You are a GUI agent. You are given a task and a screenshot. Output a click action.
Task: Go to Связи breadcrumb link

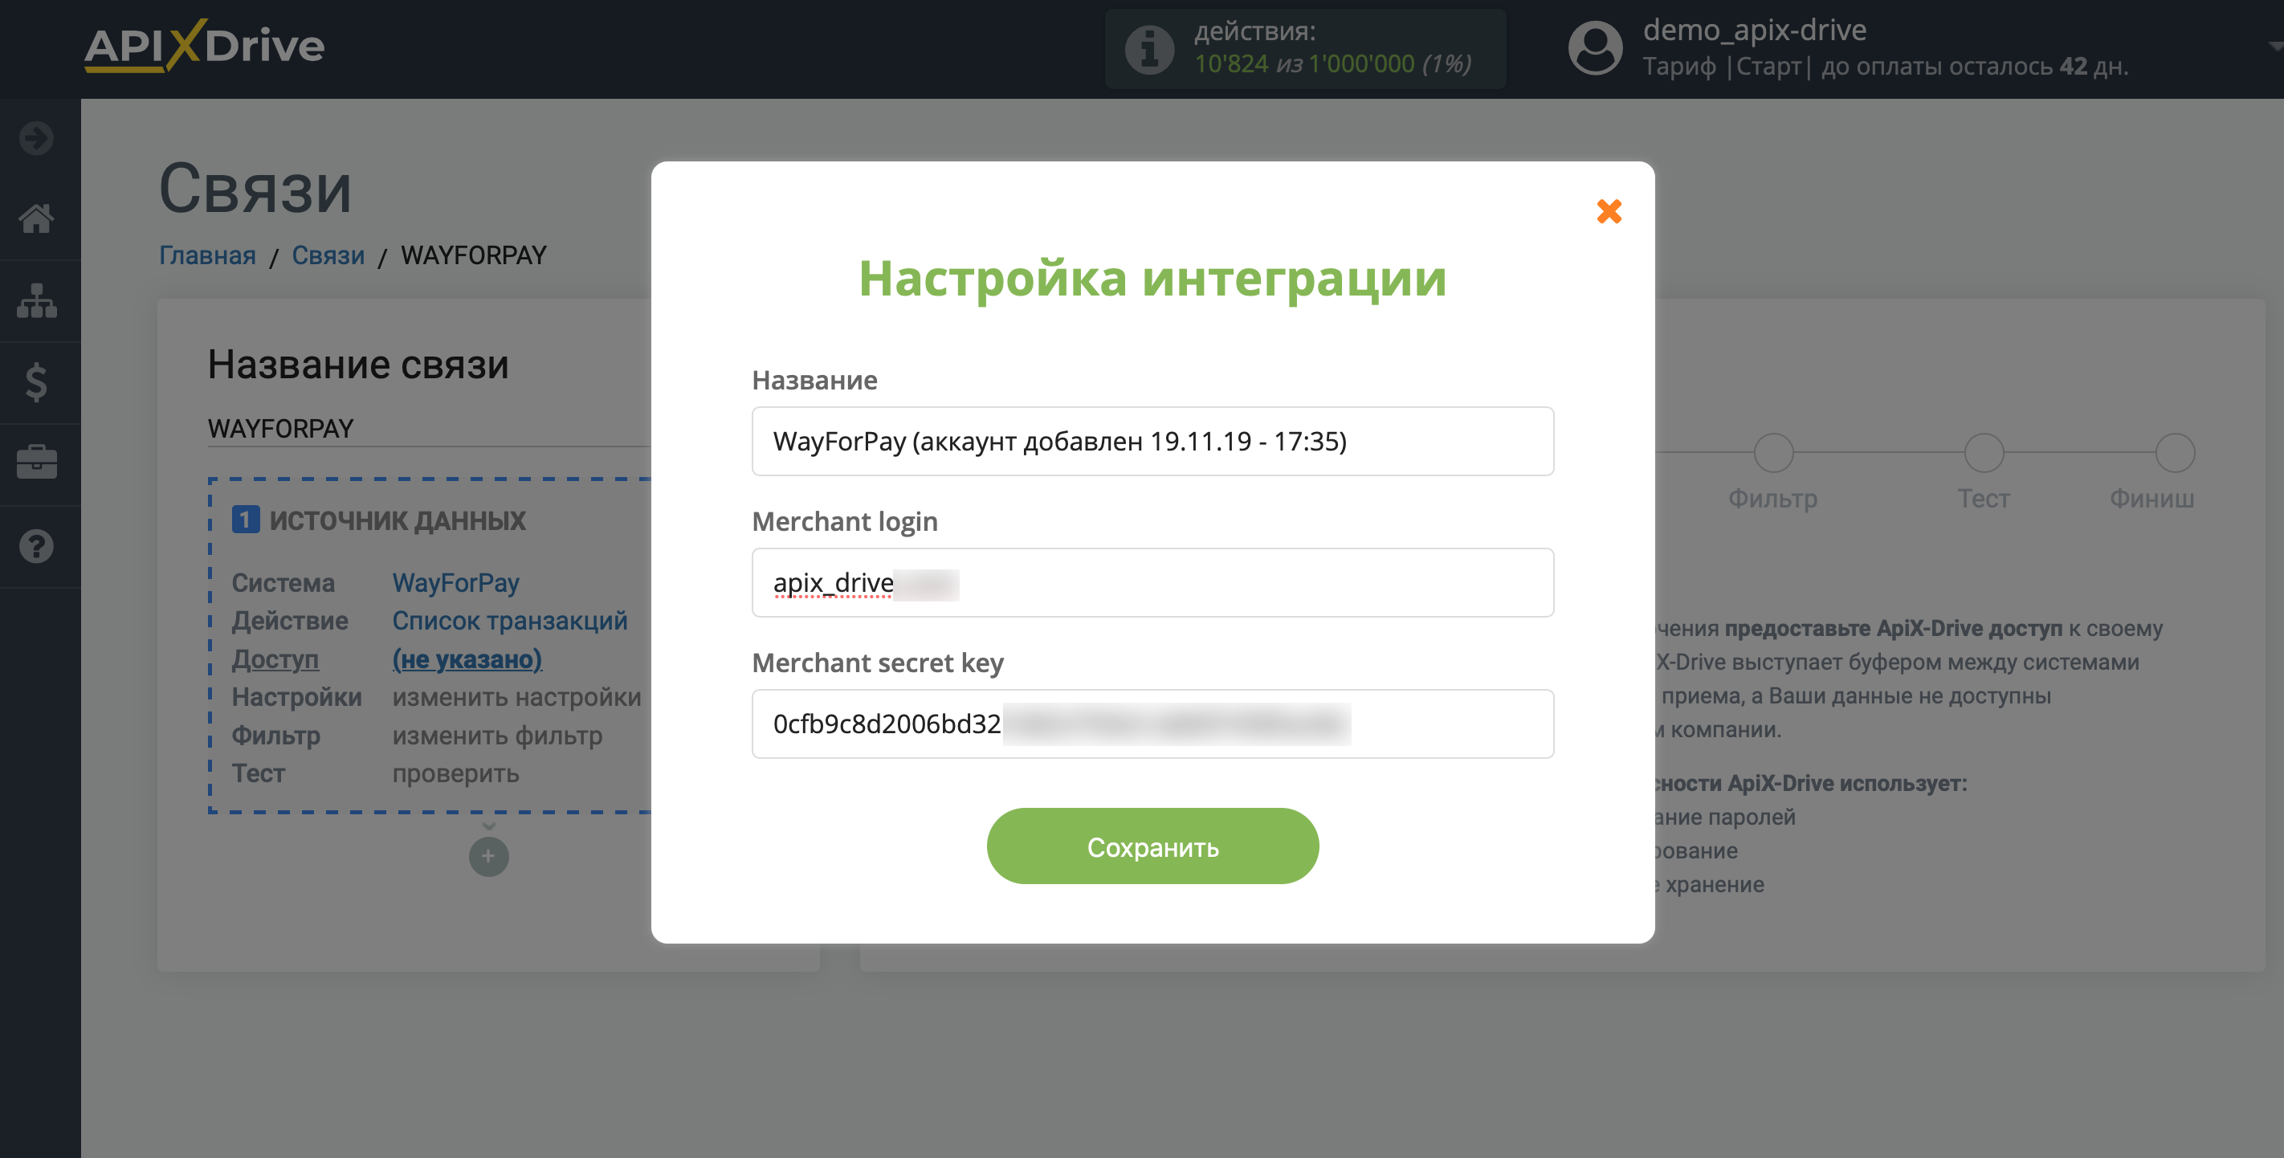[x=328, y=255]
